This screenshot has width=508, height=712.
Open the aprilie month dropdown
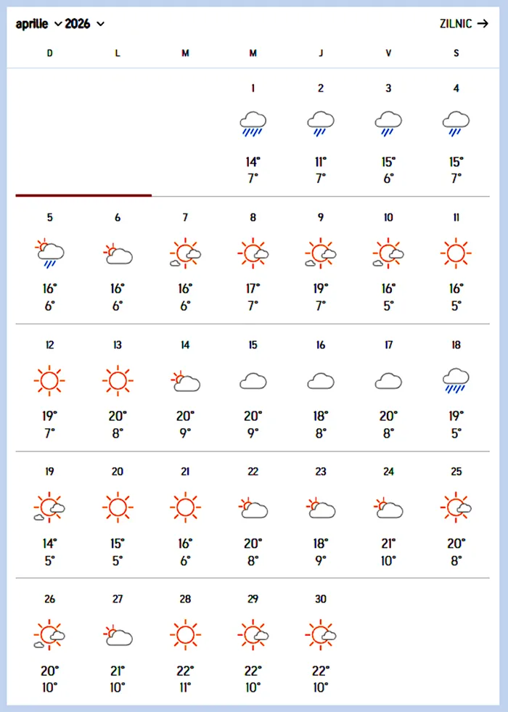tap(39, 24)
